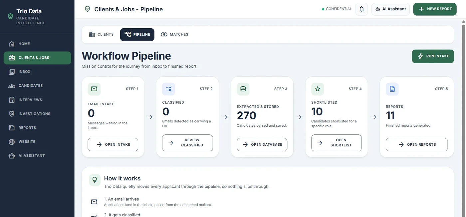Screen dimensions: 466x217
Task: Open the Inbox sidebar item
Action: point(37,72)
